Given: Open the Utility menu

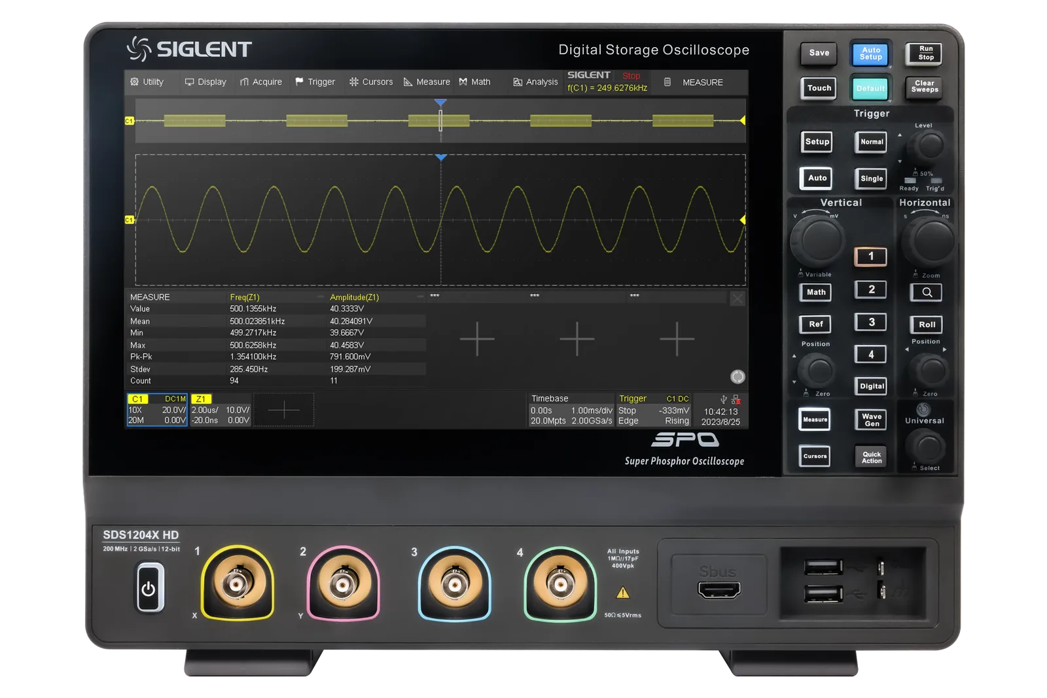Looking at the screenshot, I should click(147, 82).
